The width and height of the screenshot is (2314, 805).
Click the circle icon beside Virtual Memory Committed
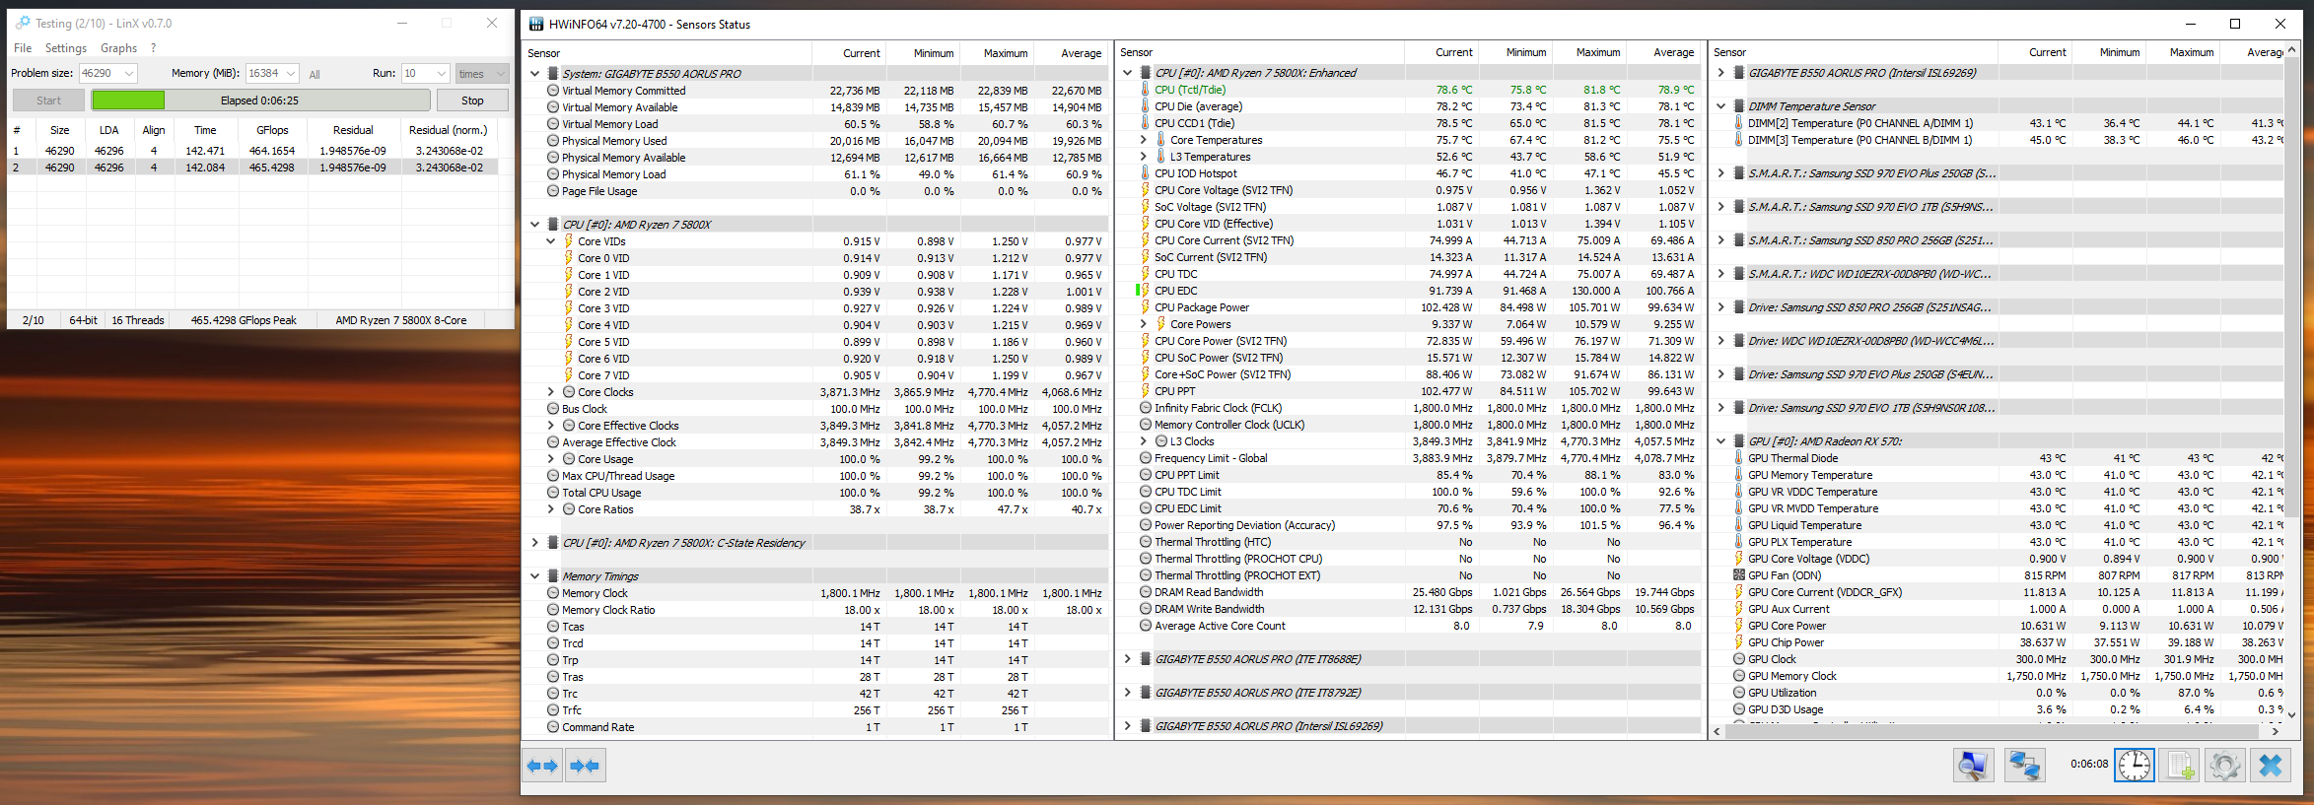553,91
